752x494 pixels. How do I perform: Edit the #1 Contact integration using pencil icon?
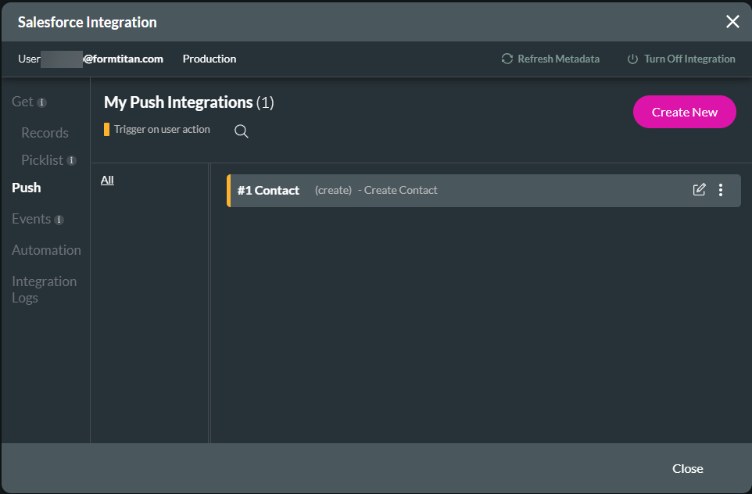[699, 189]
